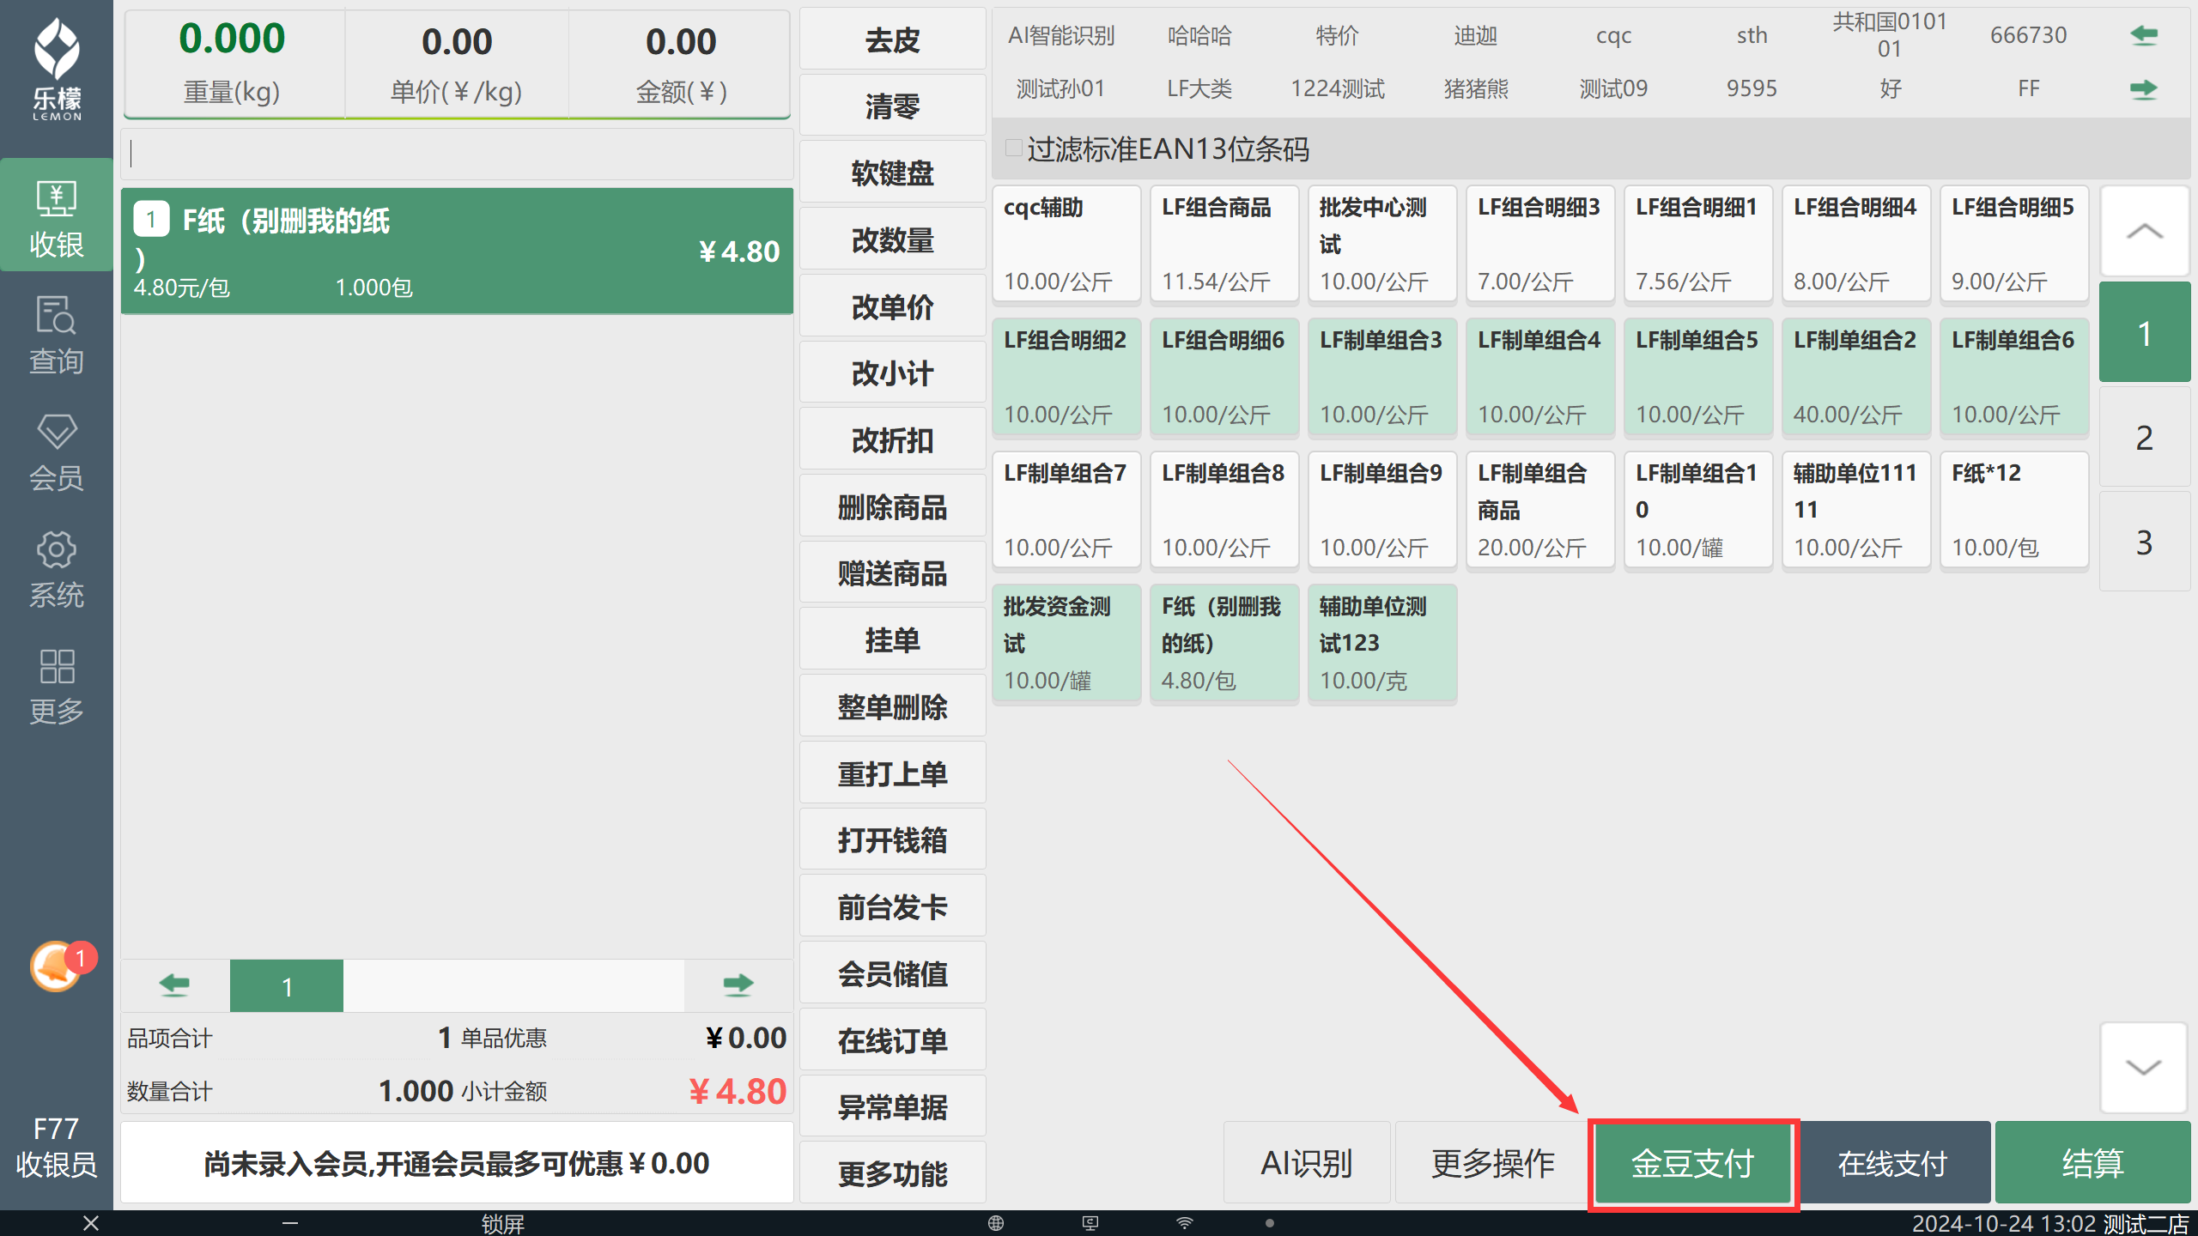Image resolution: width=2198 pixels, height=1236 pixels.
Task: Select cart page 1 tab
Action: [287, 986]
